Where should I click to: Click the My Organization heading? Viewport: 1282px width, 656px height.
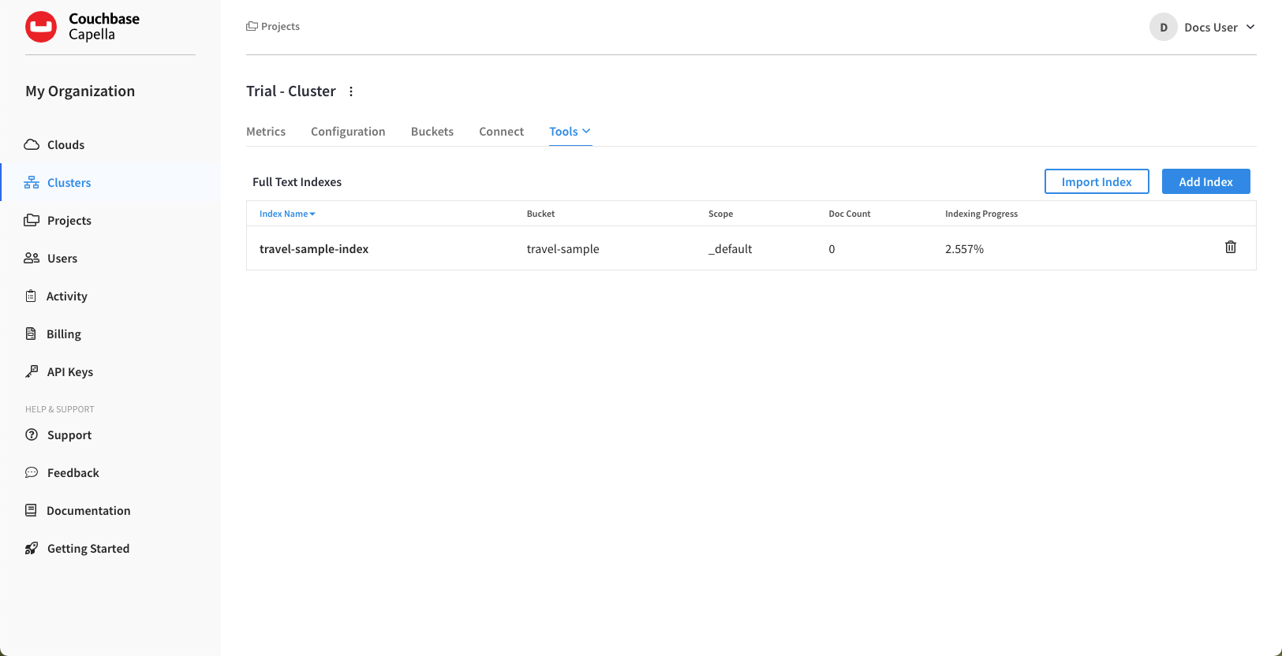coord(80,91)
